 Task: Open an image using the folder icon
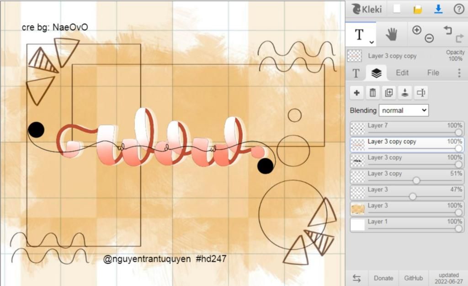click(x=418, y=10)
